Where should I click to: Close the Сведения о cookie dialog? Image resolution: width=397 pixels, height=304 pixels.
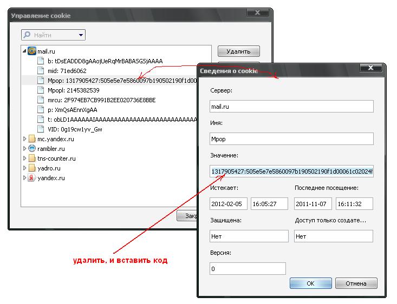pyautogui.click(x=370, y=68)
